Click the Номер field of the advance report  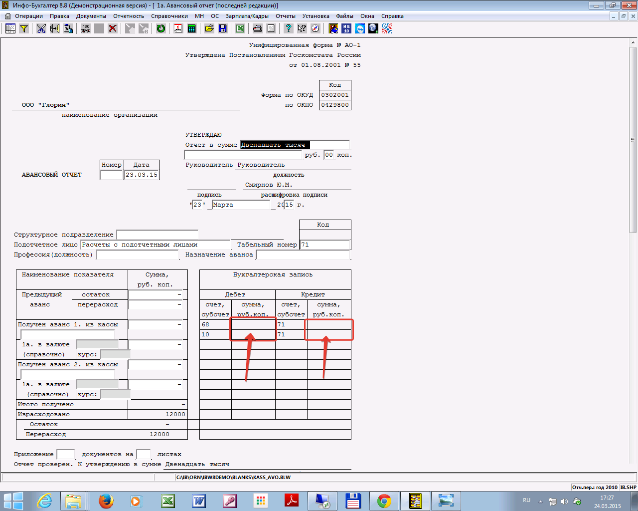pos(112,175)
